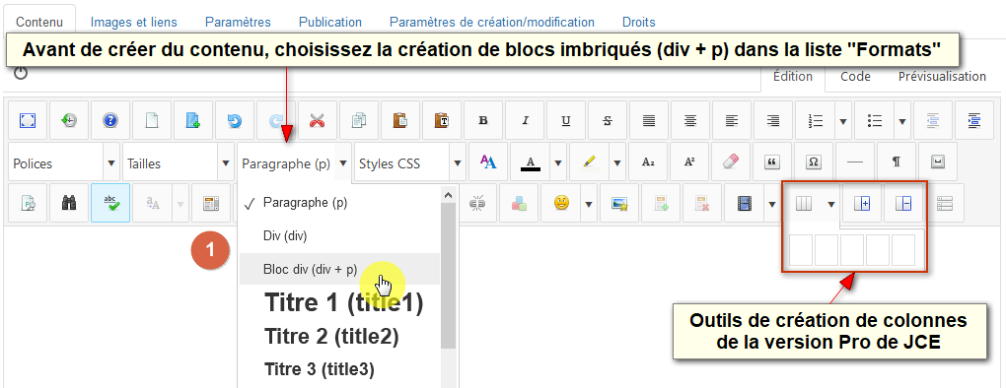Image resolution: width=1006 pixels, height=388 pixels.
Task: Open search and replace binoculars icon
Action: click(69, 204)
